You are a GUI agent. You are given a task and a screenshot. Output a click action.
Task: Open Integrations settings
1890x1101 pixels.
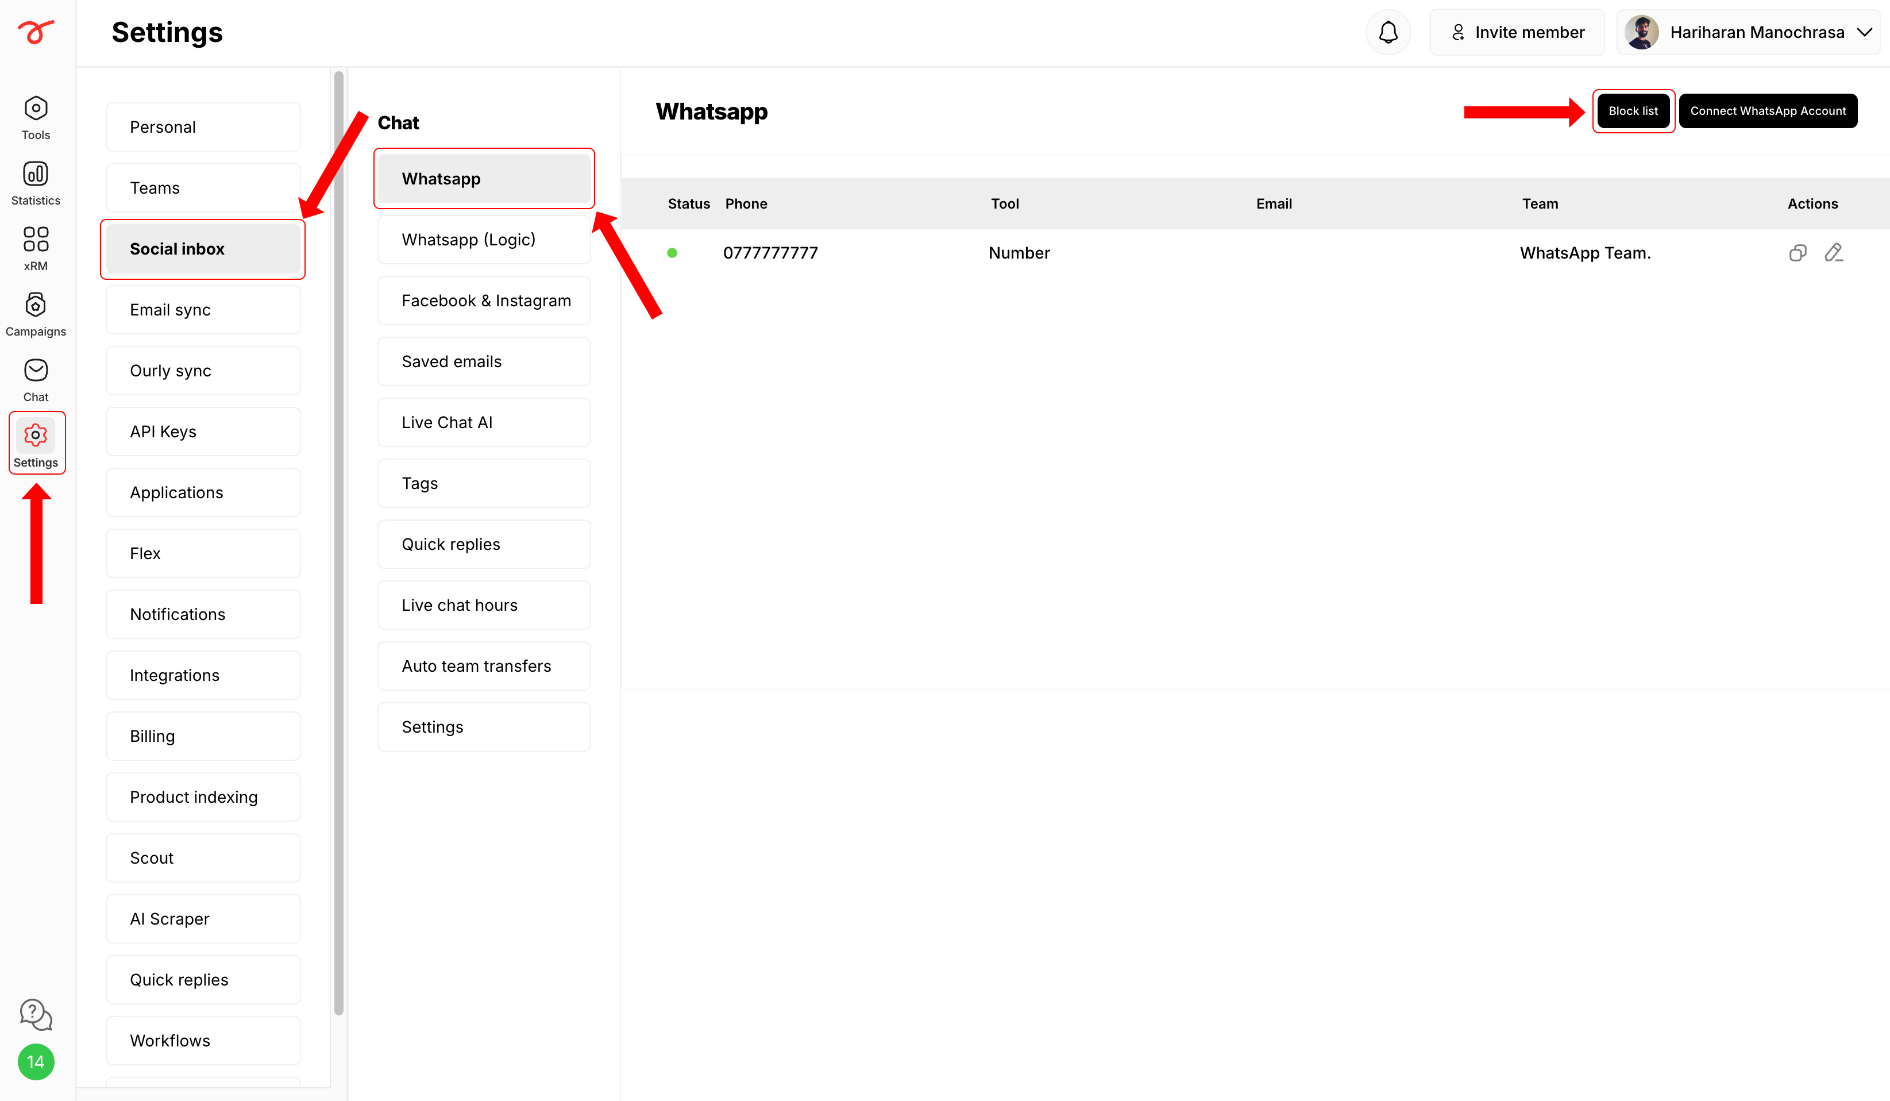coord(203,675)
